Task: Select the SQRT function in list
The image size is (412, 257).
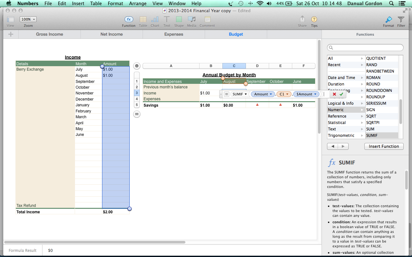Action: (x=382, y=116)
